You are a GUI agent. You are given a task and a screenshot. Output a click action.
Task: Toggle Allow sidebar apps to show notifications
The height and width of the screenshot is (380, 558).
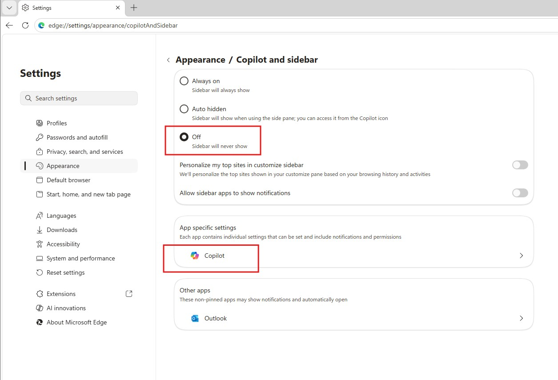[520, 193]
